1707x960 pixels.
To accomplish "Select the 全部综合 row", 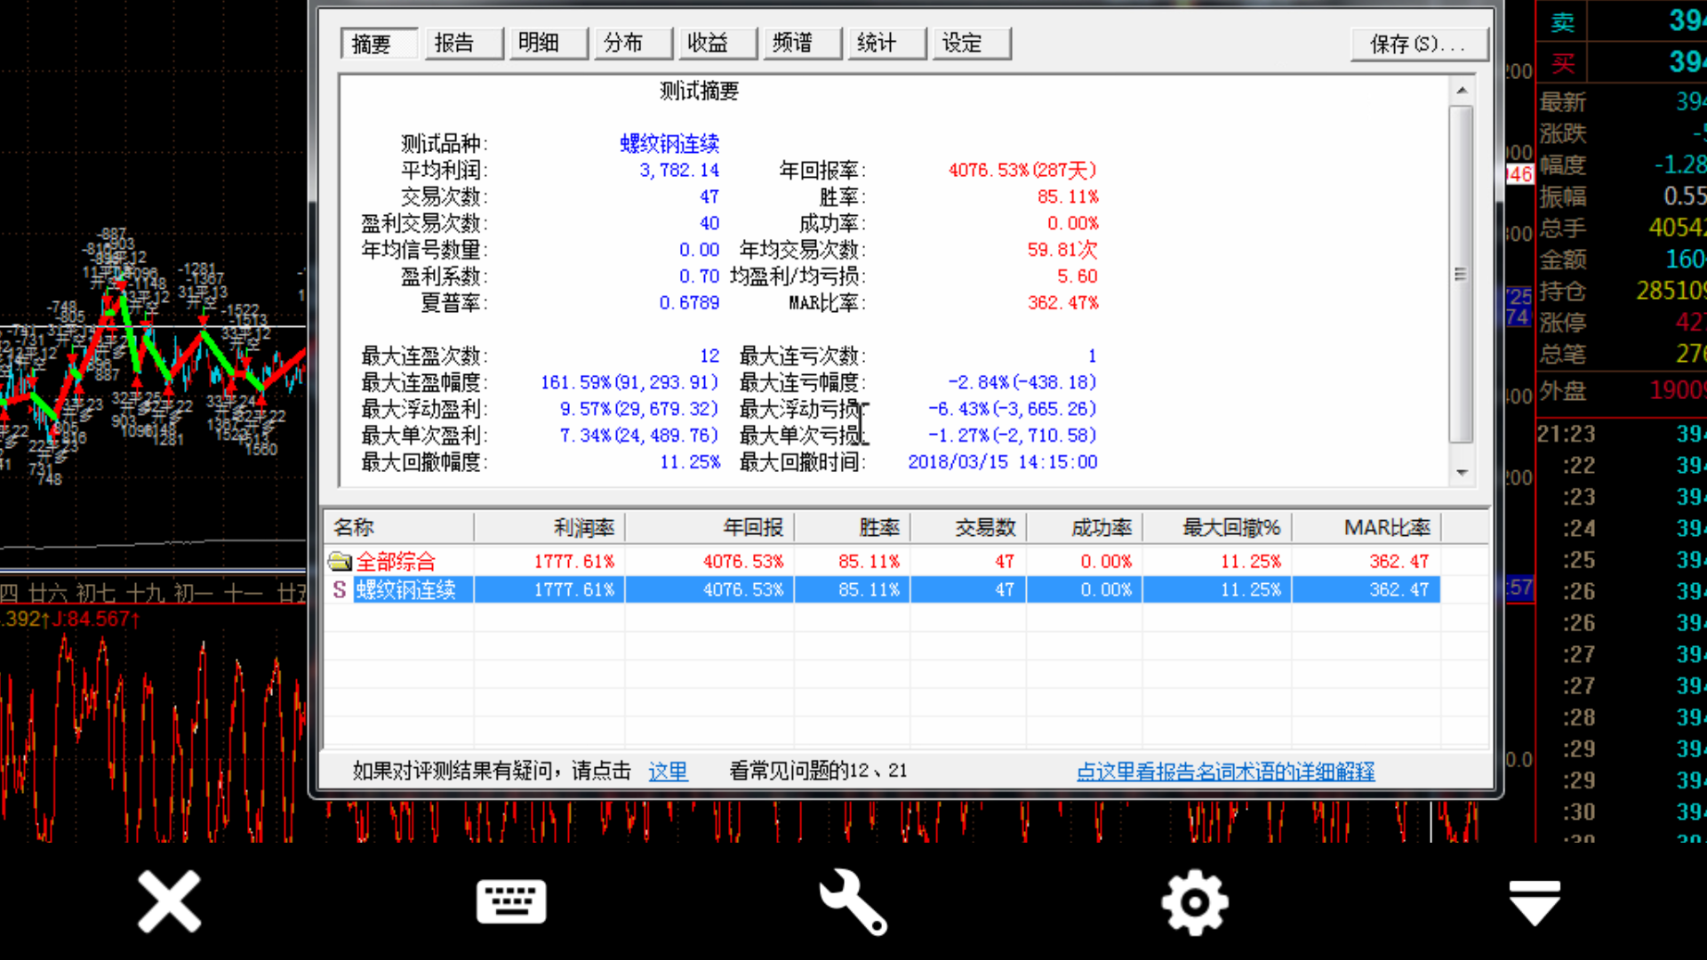I will [397, 562].
